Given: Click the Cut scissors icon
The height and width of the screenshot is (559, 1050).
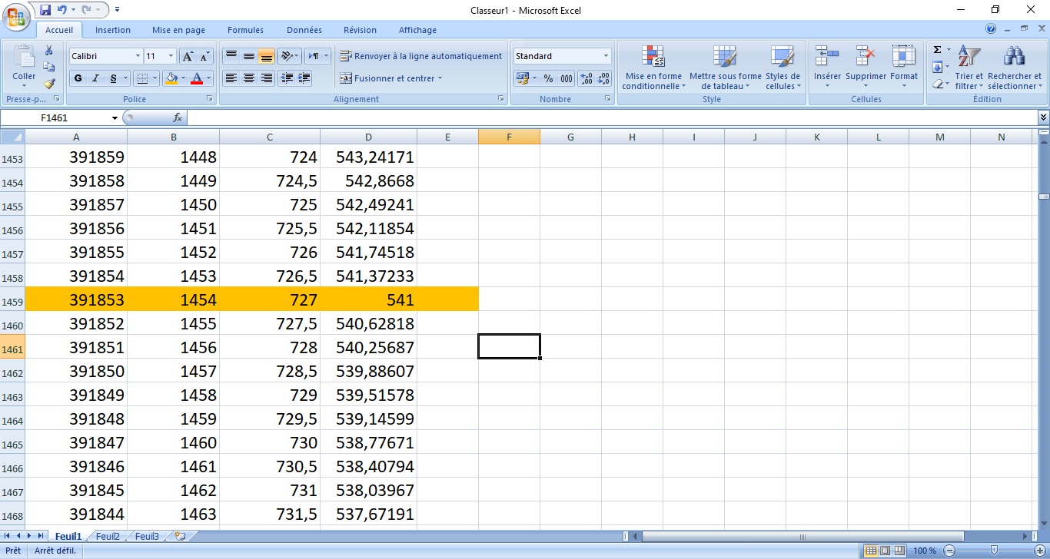Looking at the screenshot, I should (49, 51).
